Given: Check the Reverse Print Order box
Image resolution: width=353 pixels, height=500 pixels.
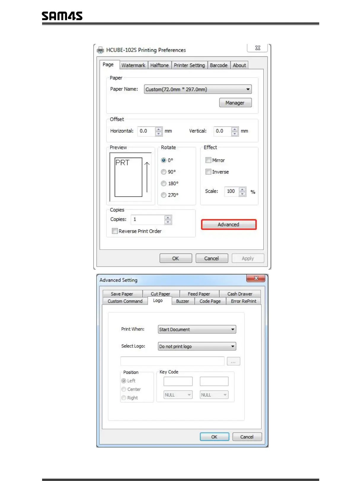Looking at the screenshot, I should [115, 231].
